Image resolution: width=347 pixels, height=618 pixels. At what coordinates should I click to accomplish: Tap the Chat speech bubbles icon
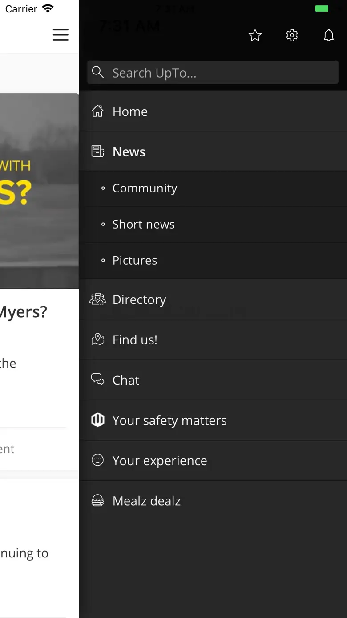(97, 380)
